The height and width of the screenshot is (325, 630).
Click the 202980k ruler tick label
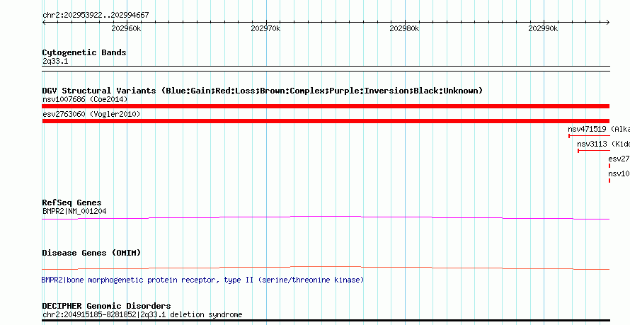(x=404, y=28)
